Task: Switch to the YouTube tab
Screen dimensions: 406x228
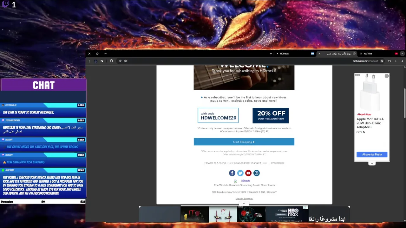Action: point(379,54)
